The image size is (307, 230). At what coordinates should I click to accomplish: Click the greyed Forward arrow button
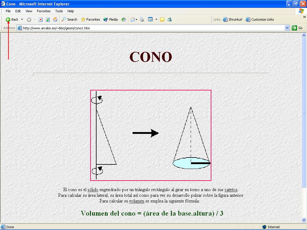point(29,19)
